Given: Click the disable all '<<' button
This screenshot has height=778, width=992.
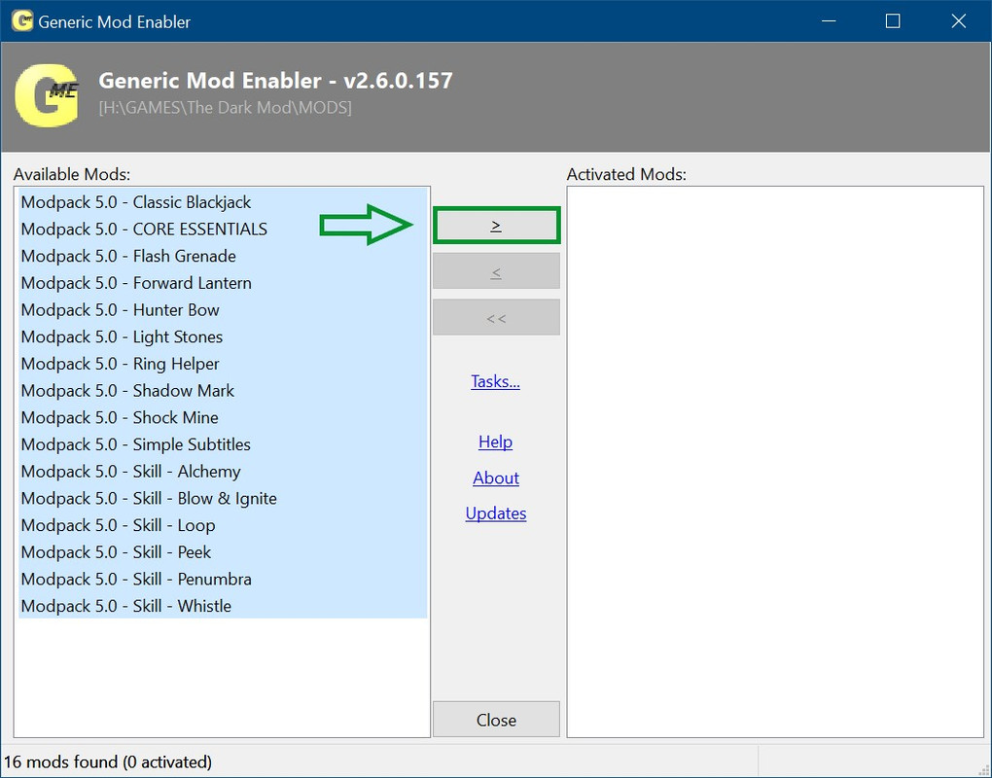Looking at the screenshot, I should 497,318.
